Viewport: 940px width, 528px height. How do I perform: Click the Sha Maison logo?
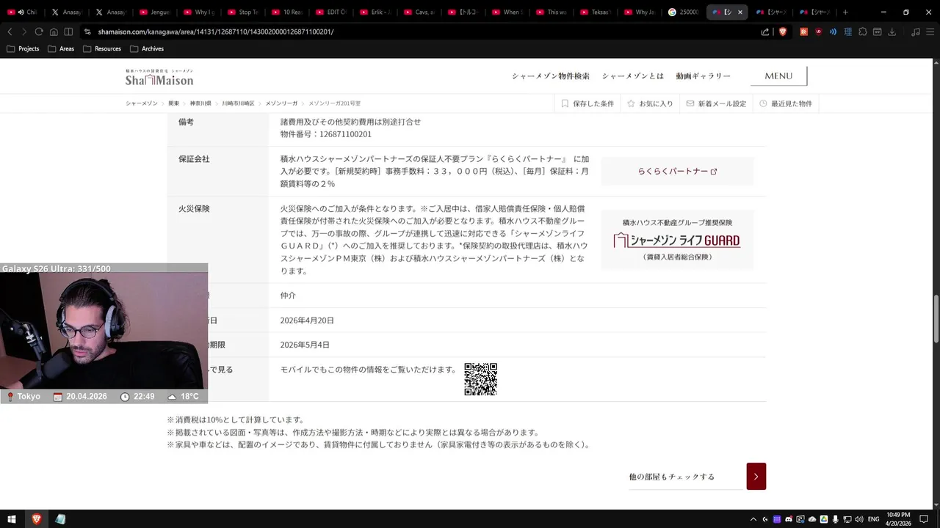pyautogui.click(x=159, y=77)
